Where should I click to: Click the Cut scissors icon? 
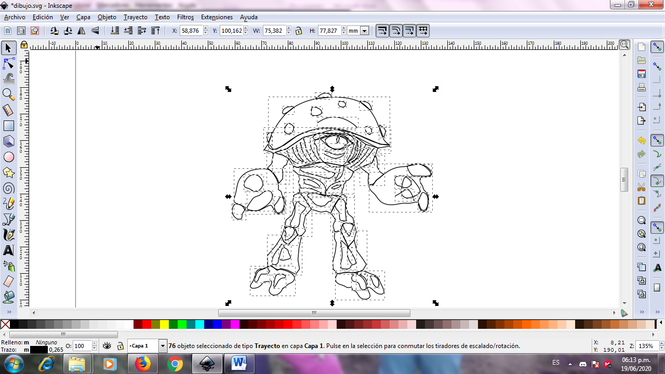pyautogui.click(x=642, y=187)
